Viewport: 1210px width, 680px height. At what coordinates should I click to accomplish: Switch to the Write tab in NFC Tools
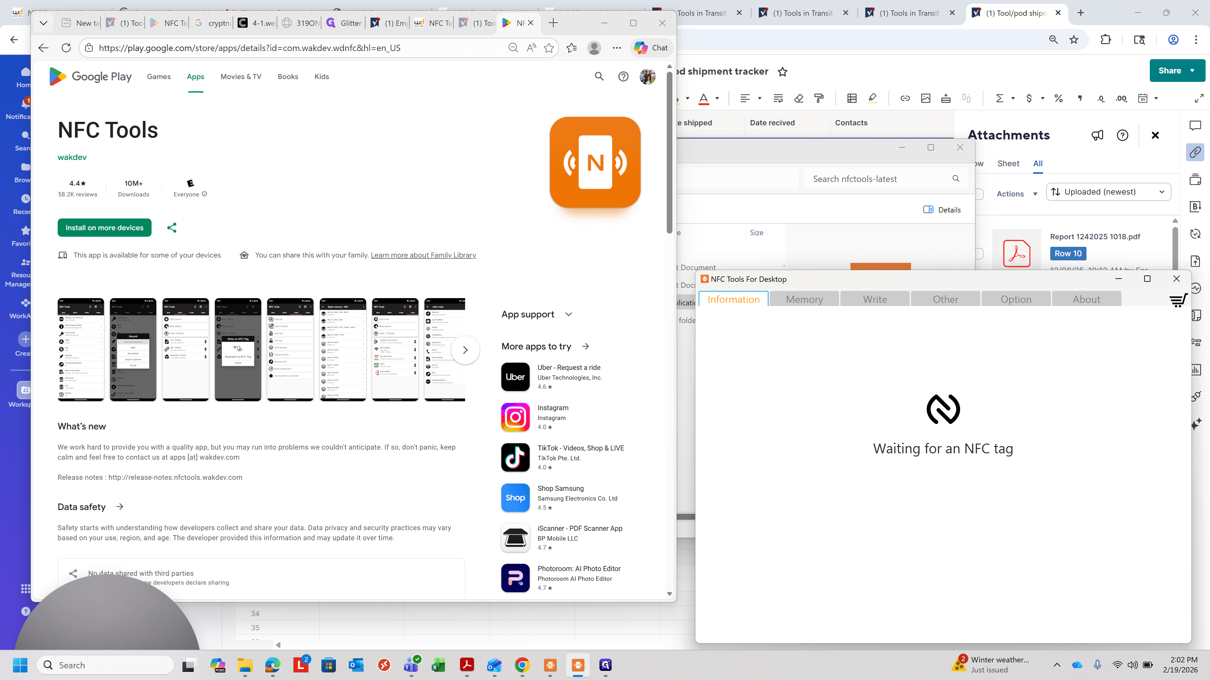point(875,299)
